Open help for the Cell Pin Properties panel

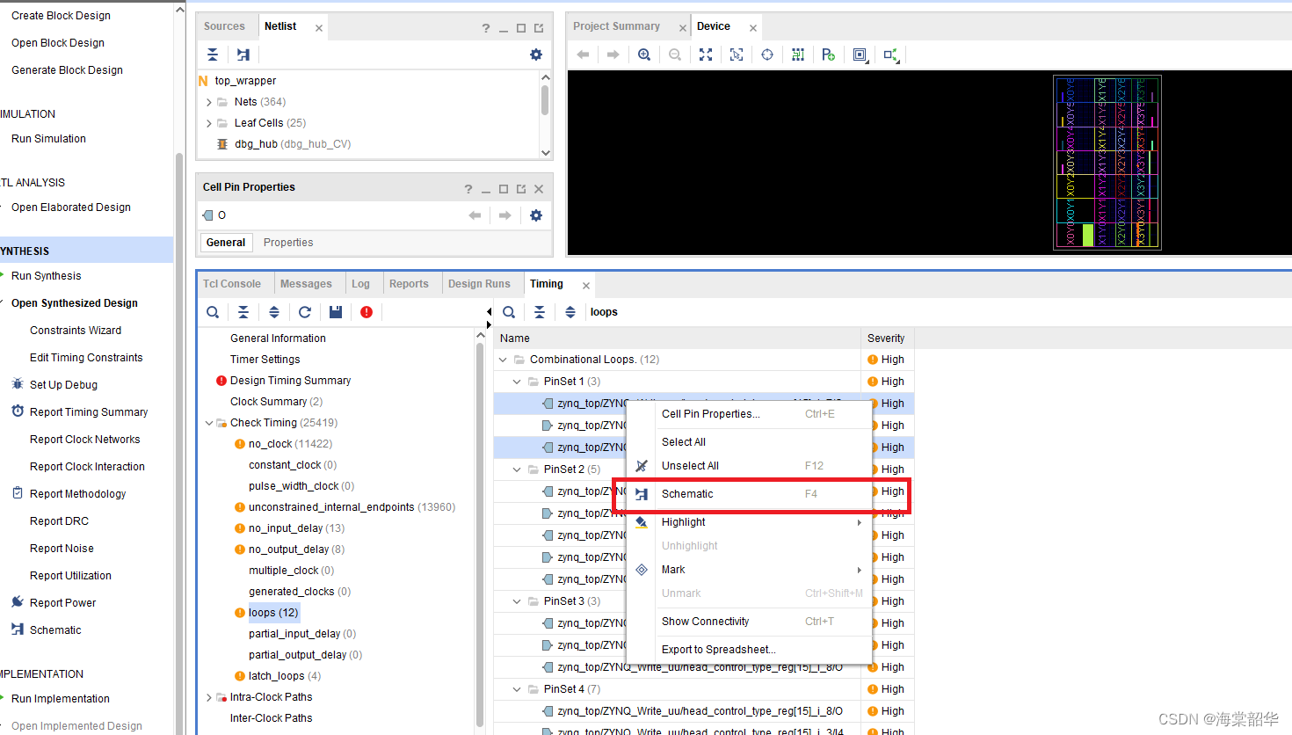click(x=468, y=189)
